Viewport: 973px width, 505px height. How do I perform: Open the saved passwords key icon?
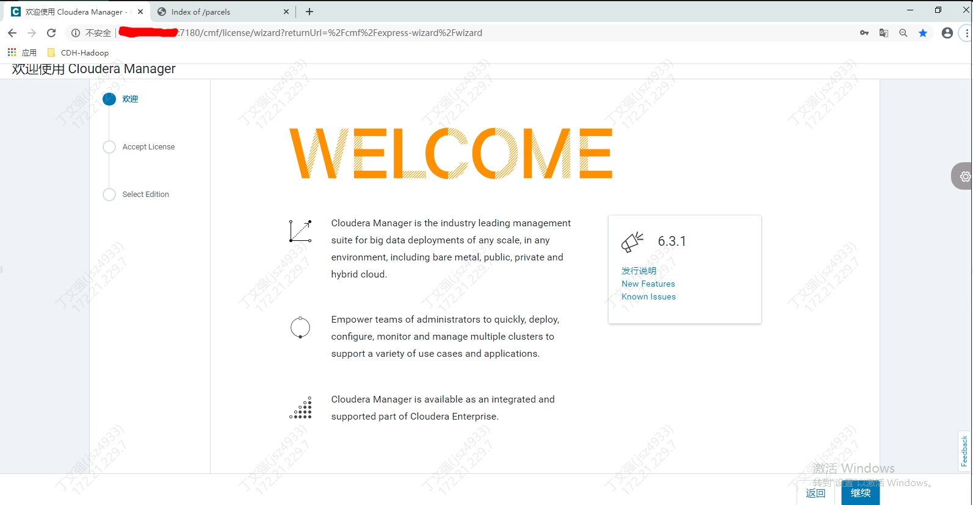click(864, 33)
